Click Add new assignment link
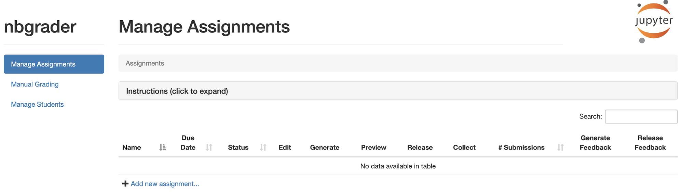This screenshot has height=195, width=683. (x=165, y=184)
